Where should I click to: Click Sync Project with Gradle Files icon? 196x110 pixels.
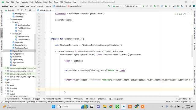click(174, 6)
